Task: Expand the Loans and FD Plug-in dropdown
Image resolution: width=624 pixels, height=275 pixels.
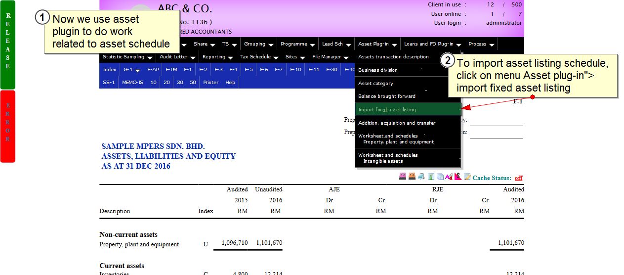Action: (x=432, y=44)
